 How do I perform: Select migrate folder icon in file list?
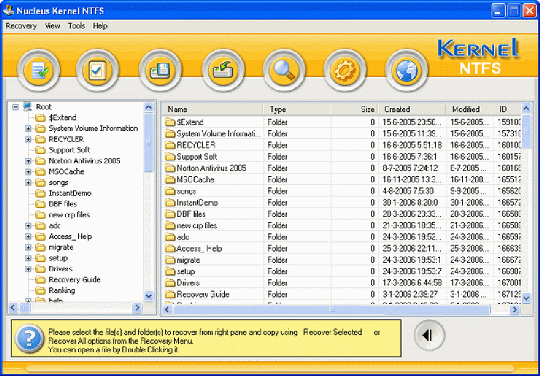pos(170,260)
